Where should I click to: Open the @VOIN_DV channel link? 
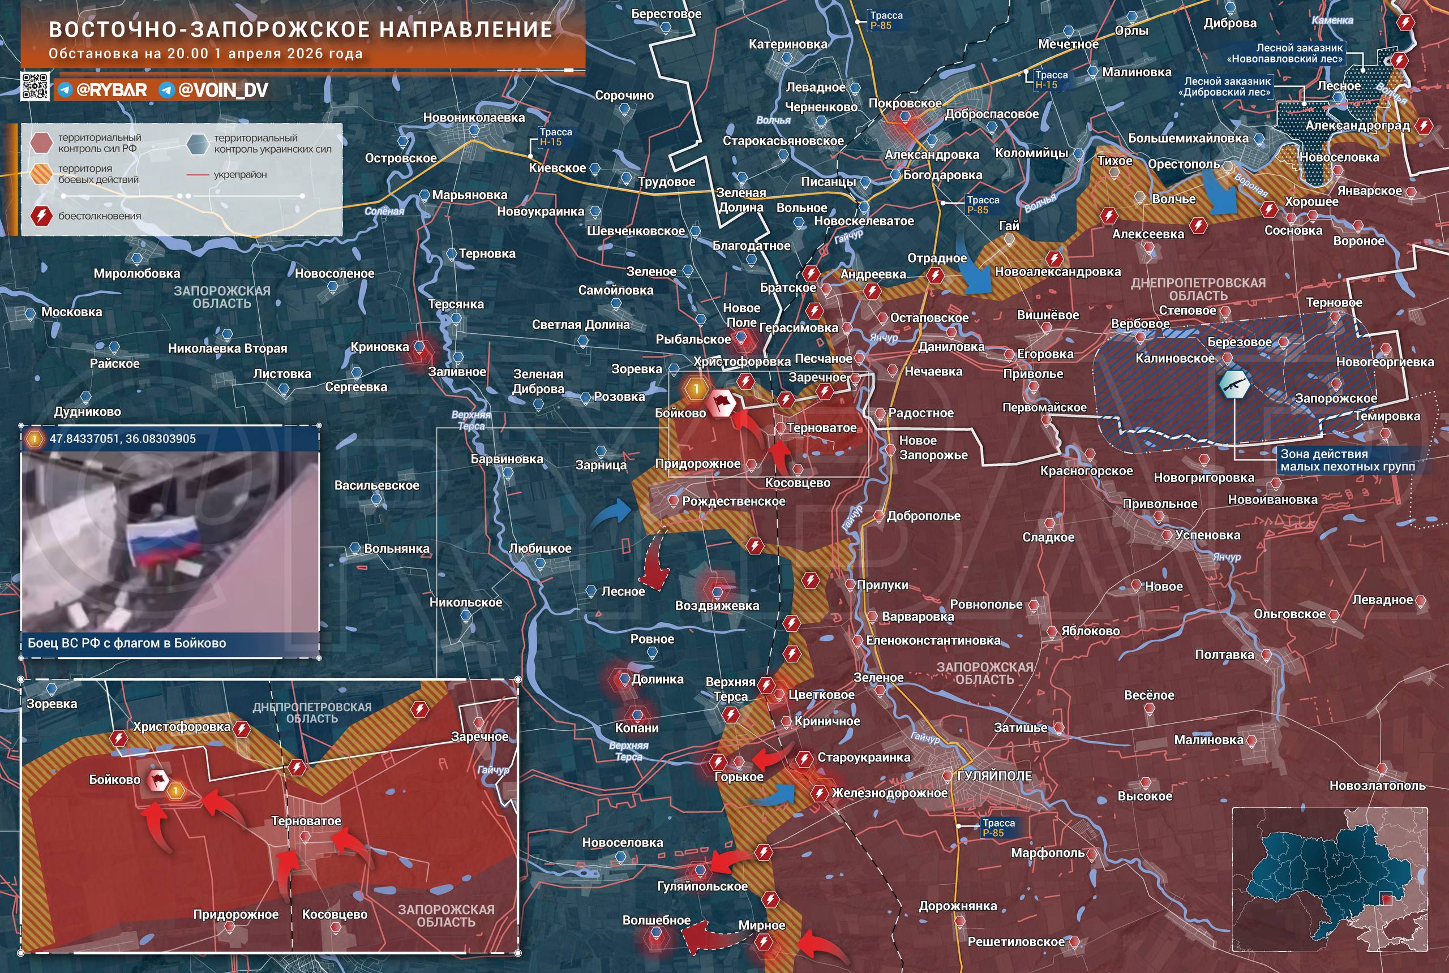[x=223, y=91]
